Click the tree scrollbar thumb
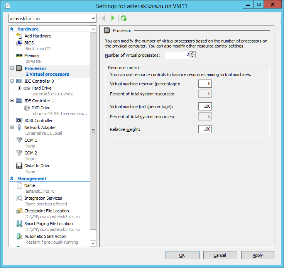284x268 pixels. [93, 131]
